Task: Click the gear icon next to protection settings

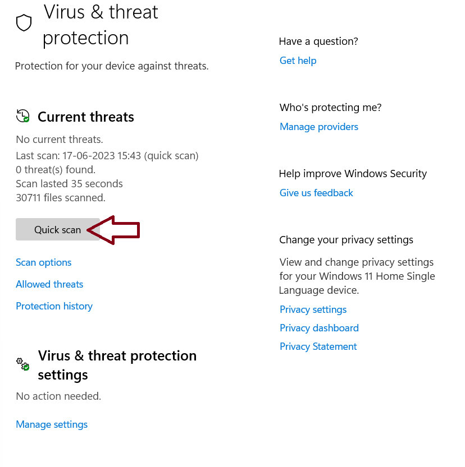Action: 21,364
